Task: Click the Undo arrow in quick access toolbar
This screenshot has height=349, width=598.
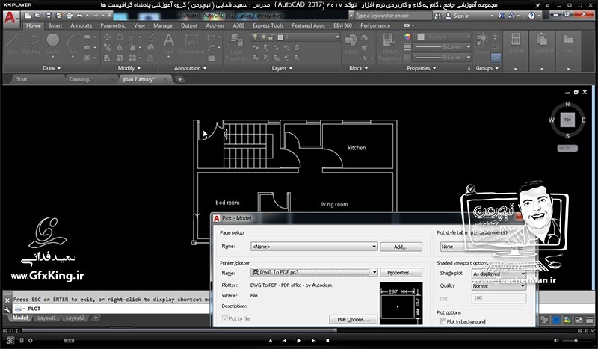Action: tap(79, 16)
